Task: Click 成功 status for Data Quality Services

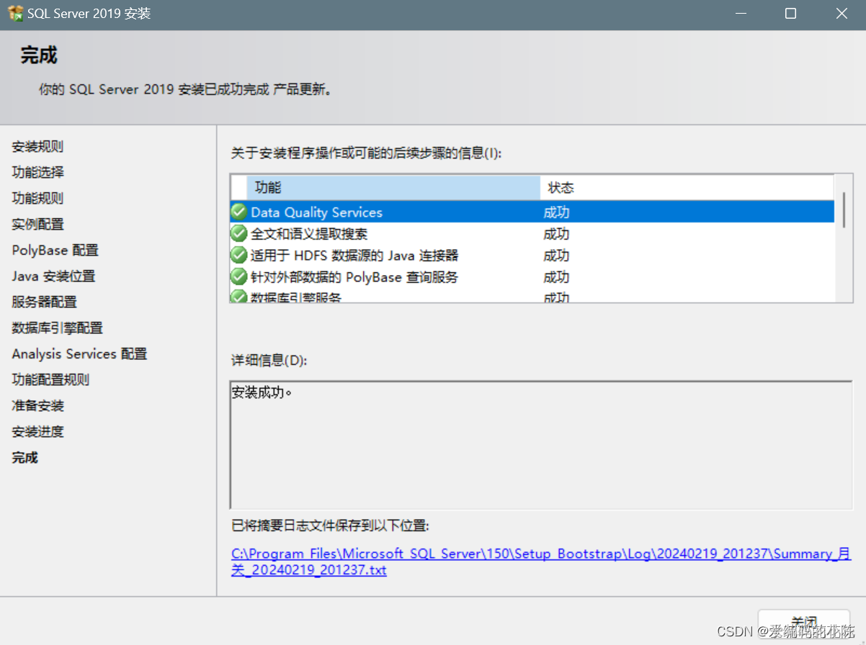Action: tap(556, 212)
